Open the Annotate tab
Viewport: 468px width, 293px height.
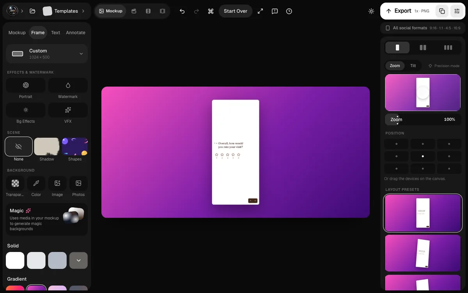click(x=76, y=32)
